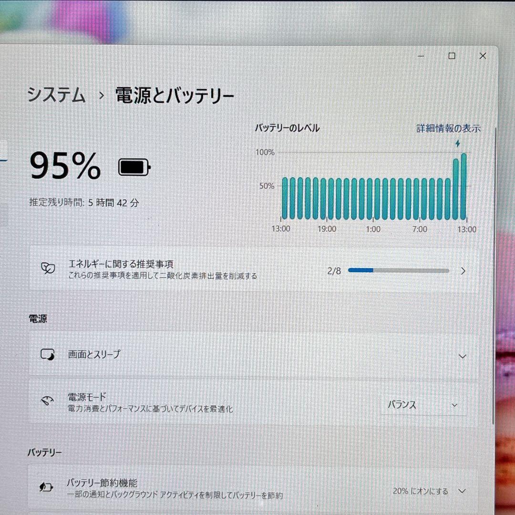The width and height of the screenshot is (515, 515).
Task: Click the 電源とバッテリー page title
Action: pos(173,95)
